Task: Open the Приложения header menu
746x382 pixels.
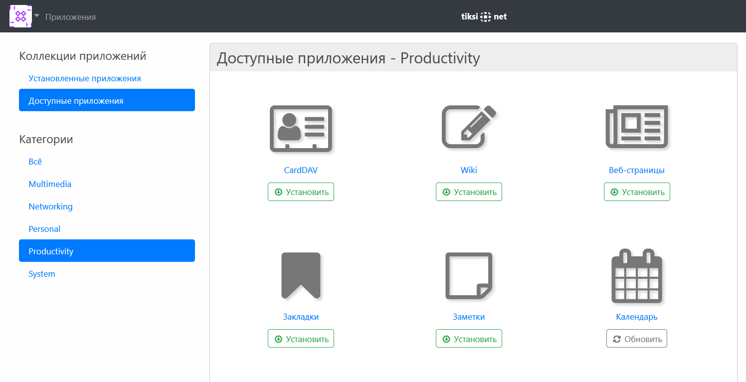Action: (x=70, y=17)
